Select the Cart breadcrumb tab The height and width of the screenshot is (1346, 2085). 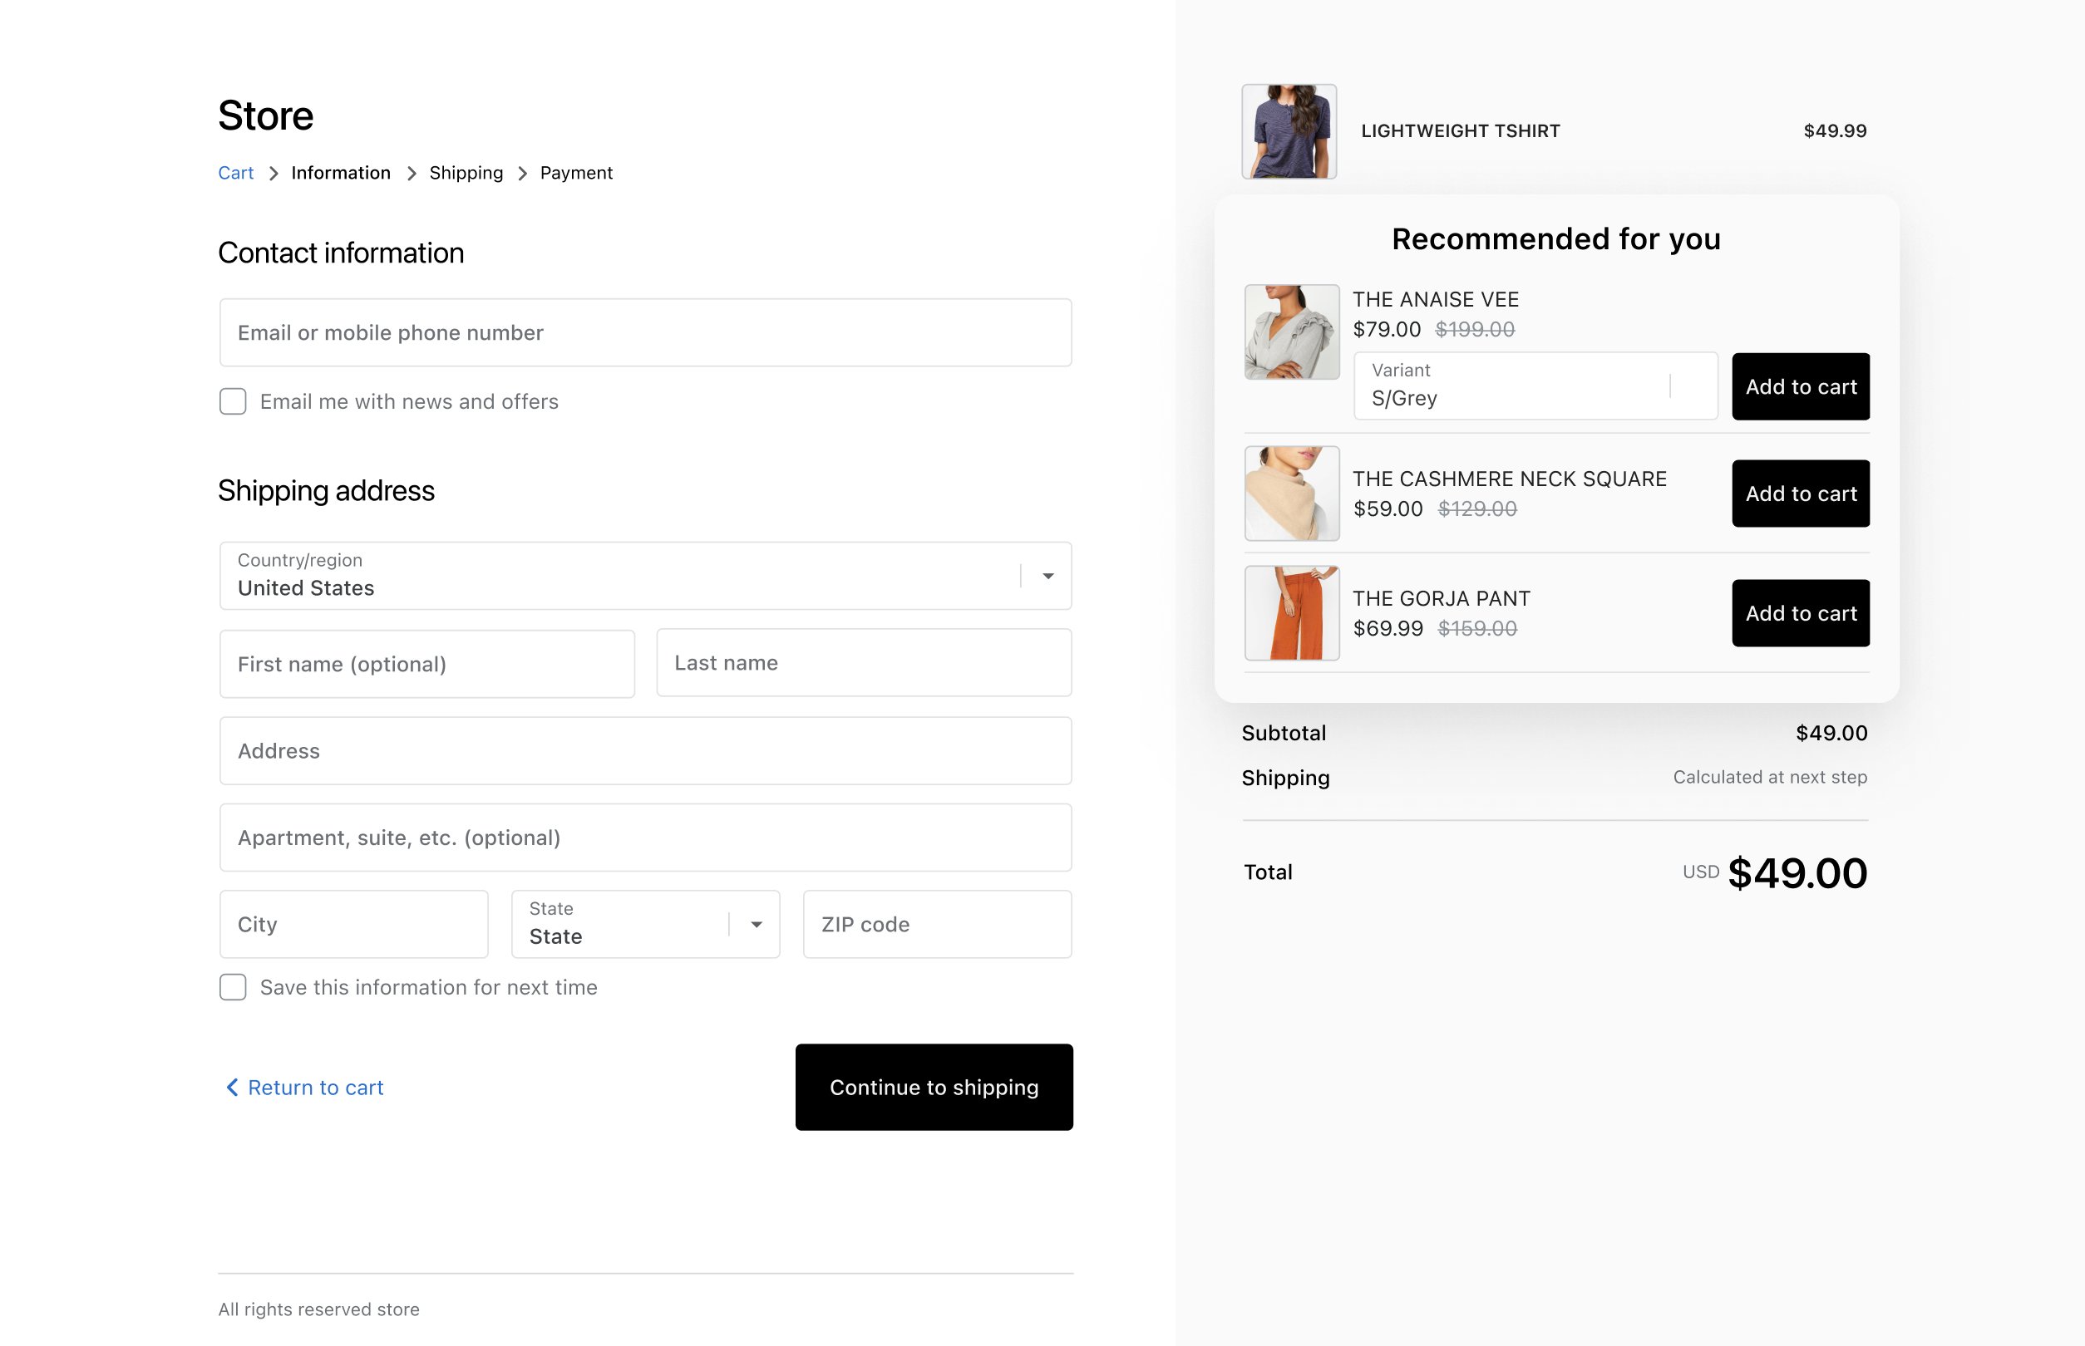[x=235, y=172]
